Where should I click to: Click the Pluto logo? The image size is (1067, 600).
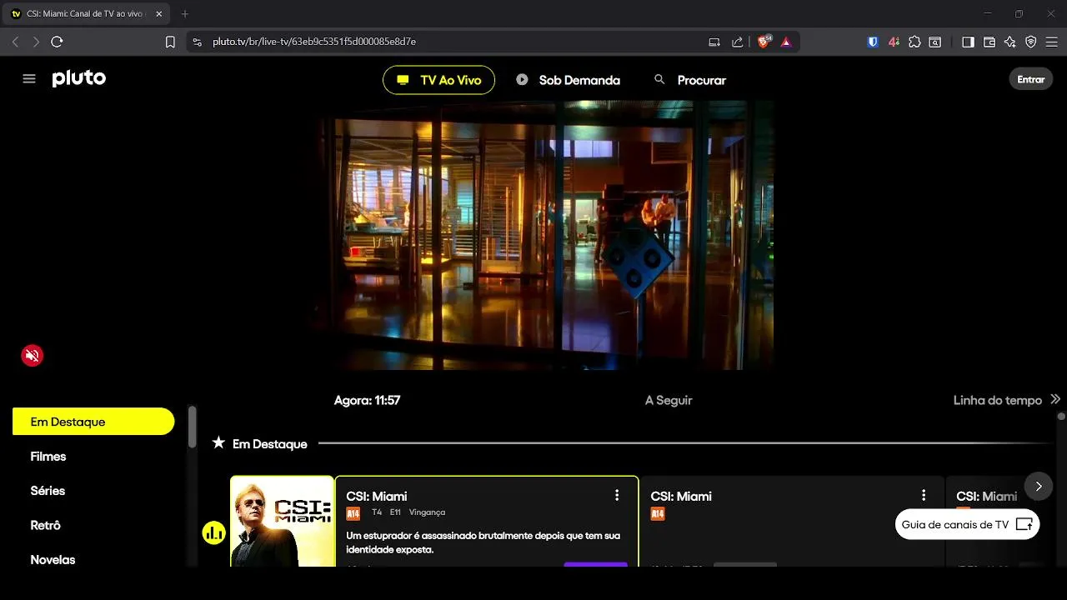coord(79,78)
